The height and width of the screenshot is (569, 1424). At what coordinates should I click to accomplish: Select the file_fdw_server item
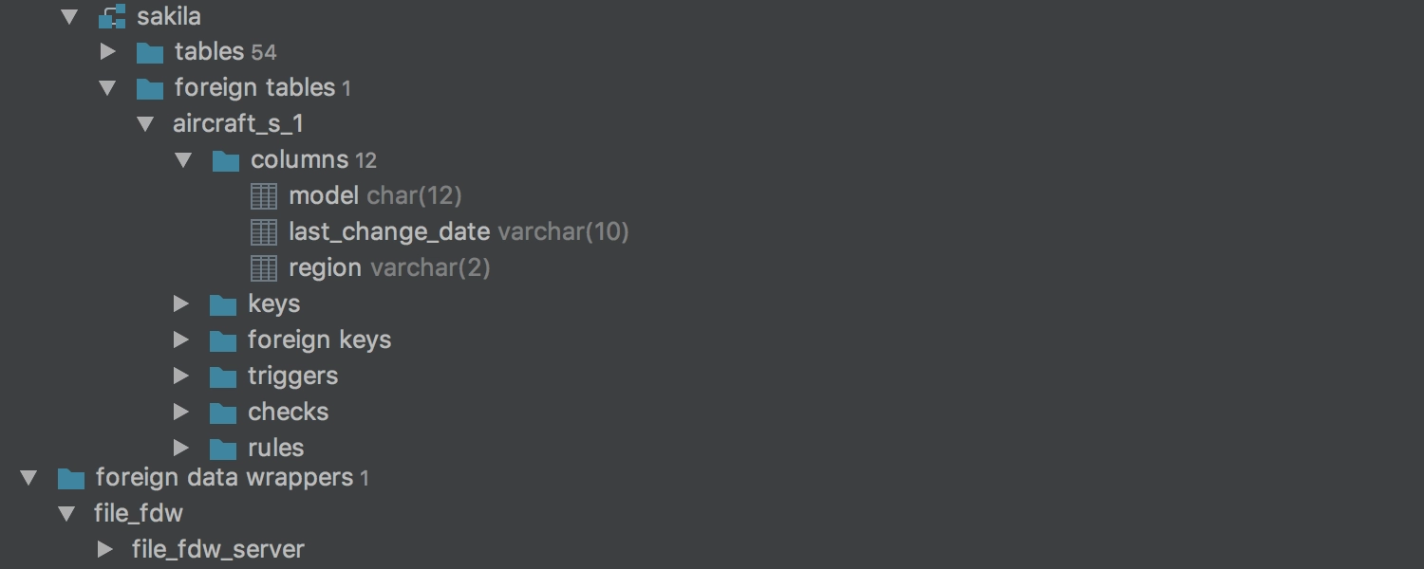point(218,549)
